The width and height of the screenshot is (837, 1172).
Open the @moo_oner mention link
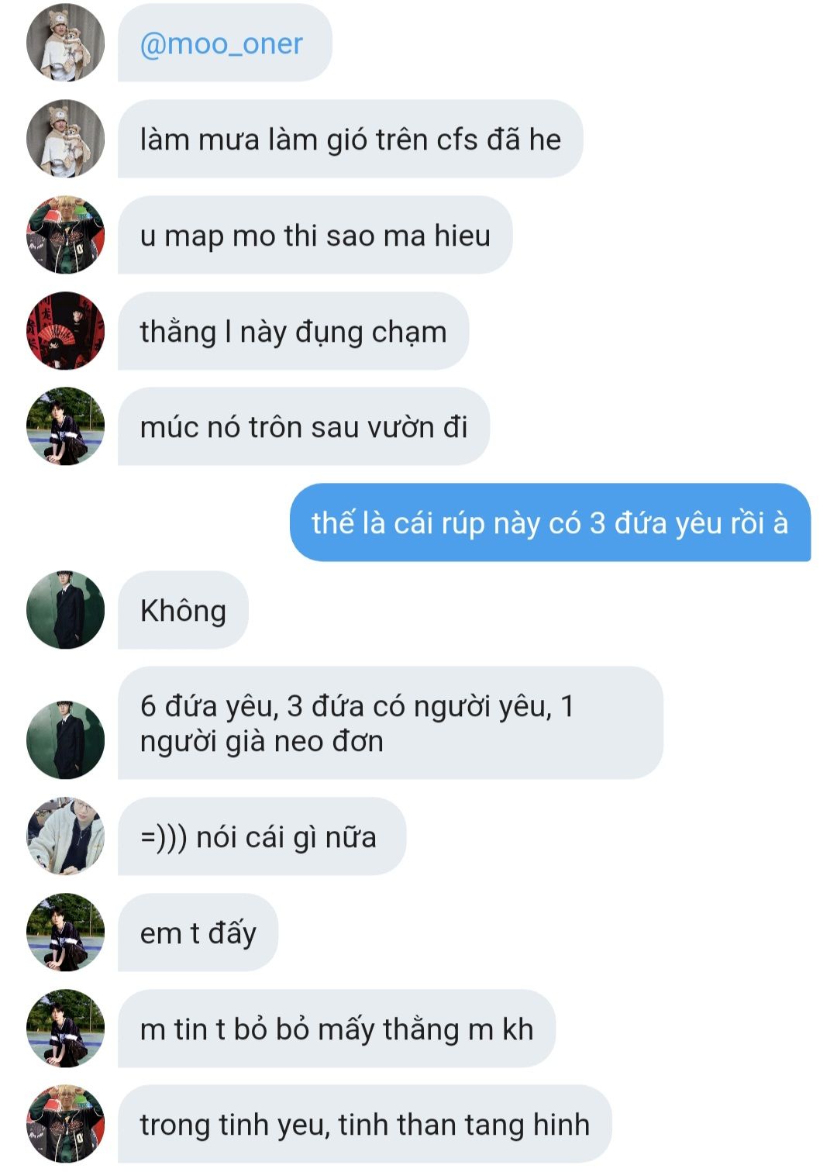[x=221, y=43]
